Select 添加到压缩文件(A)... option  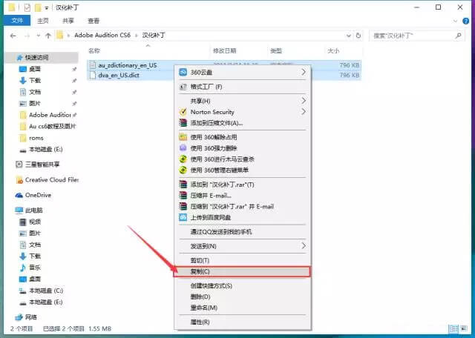[243, 123]
